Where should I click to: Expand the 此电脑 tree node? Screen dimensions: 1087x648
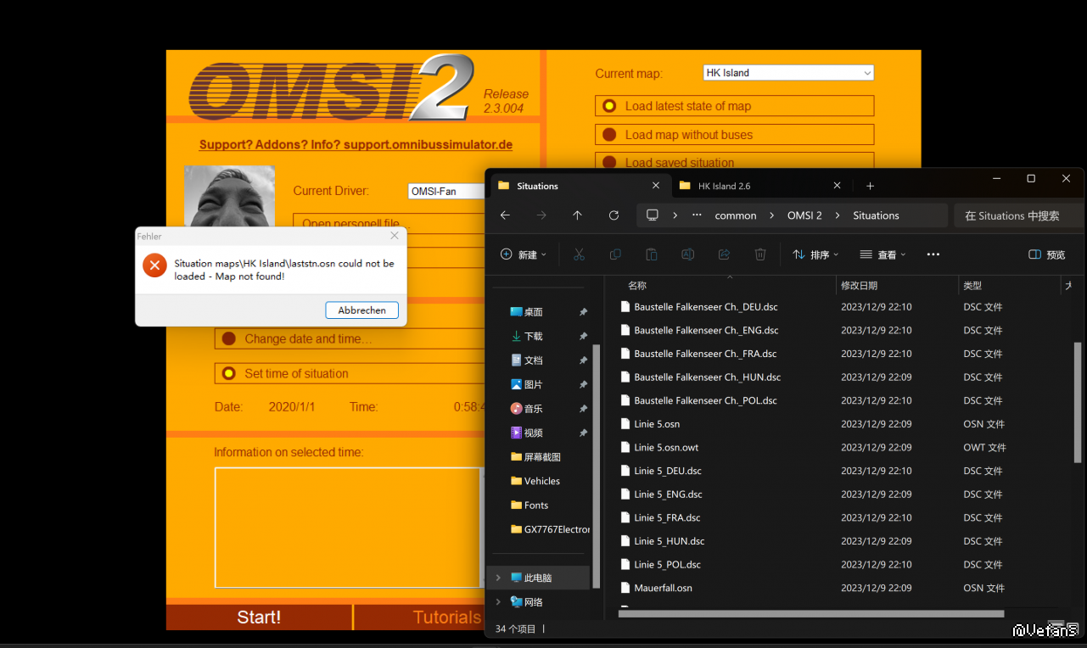pos(498,578)
